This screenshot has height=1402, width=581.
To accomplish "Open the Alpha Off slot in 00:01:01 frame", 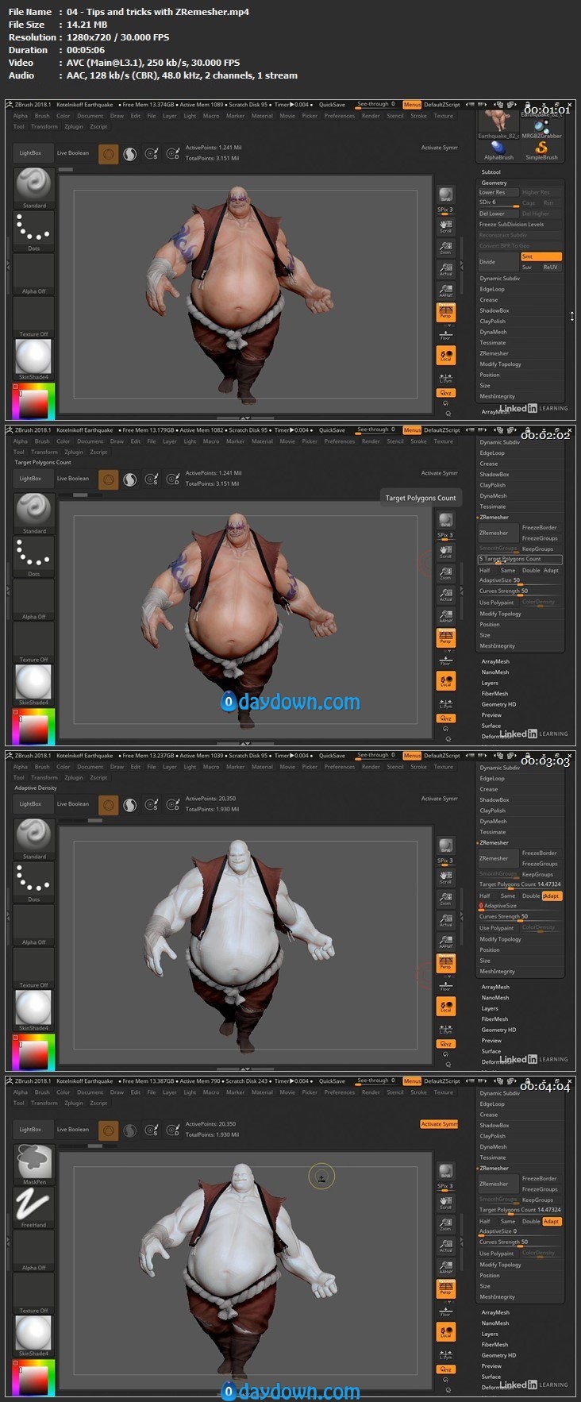I will (33, 274).
